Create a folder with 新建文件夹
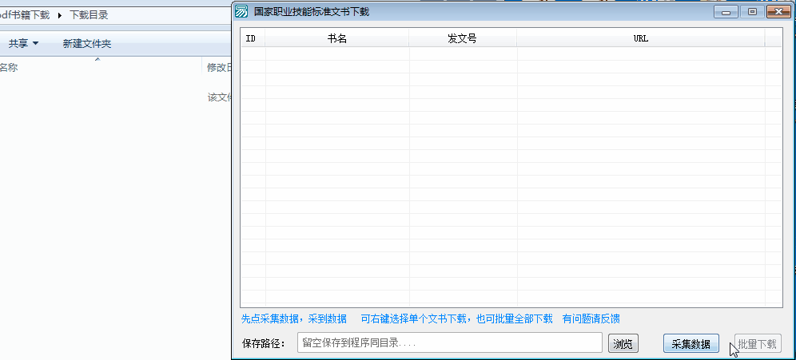796x360 pixels. pos(87,44)
